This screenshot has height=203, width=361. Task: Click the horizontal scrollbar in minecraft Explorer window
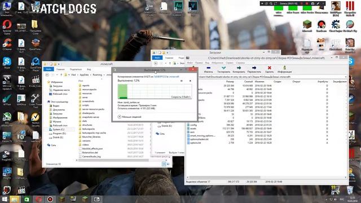pyautogui.click(x=113, y=160)
